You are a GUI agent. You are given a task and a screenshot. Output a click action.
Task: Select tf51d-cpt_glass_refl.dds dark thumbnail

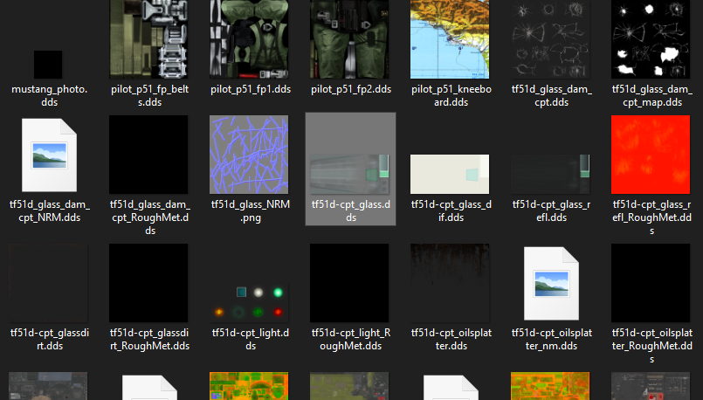coord(550,174)
